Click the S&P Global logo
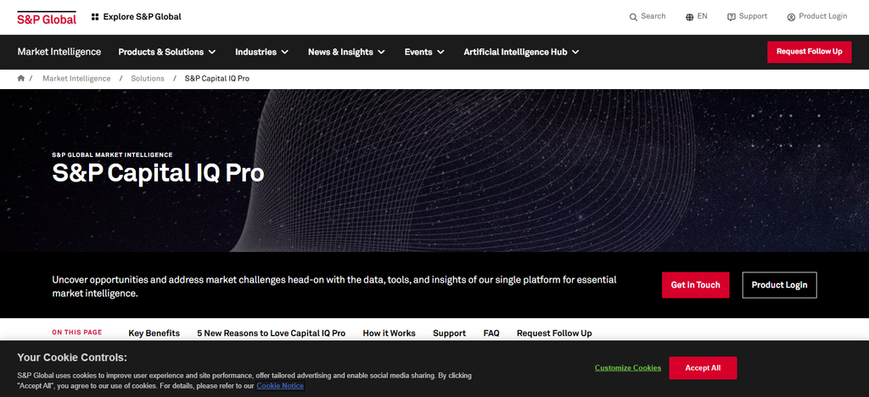The image size is (869, 397). pyautogui.click(x=47, y=17)
